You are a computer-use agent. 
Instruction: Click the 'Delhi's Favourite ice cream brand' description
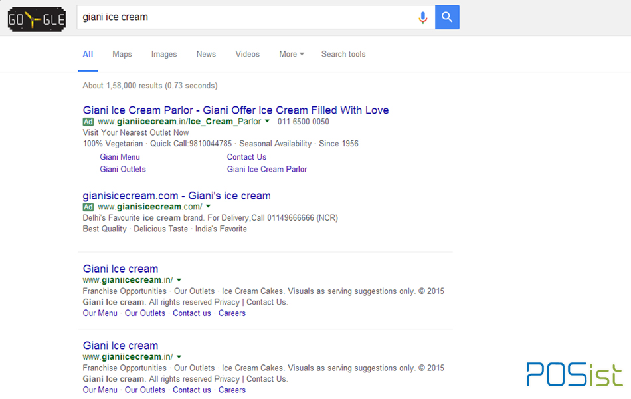[x=211, y=217]
